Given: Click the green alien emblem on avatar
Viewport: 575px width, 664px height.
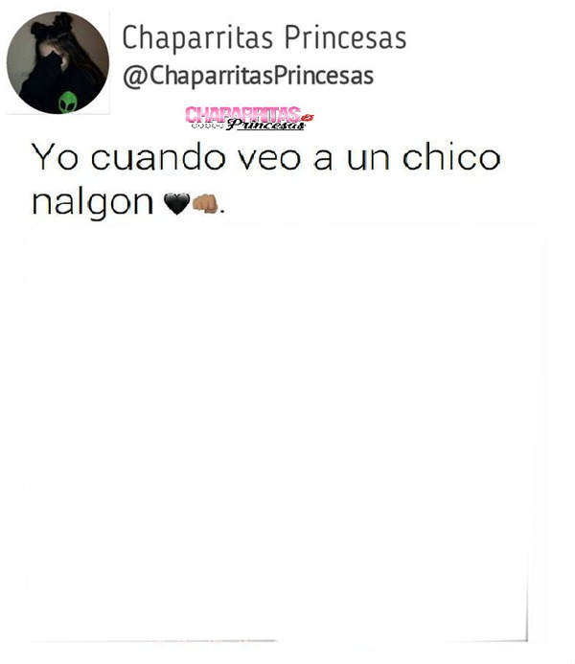Looking at the screenshot, I should [67, 103].
